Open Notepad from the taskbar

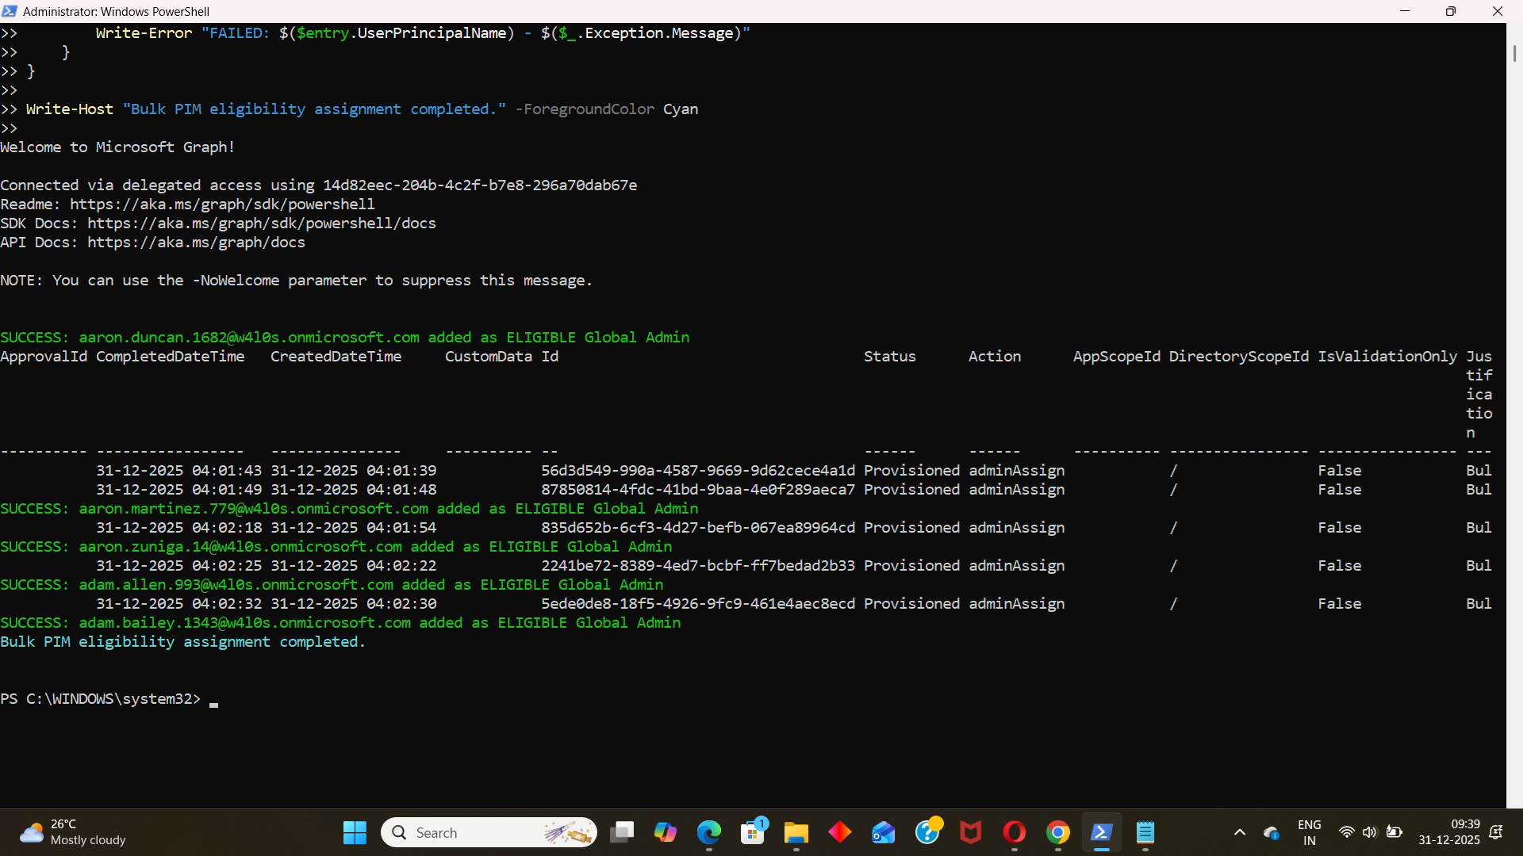click(x=1145, y=832)
